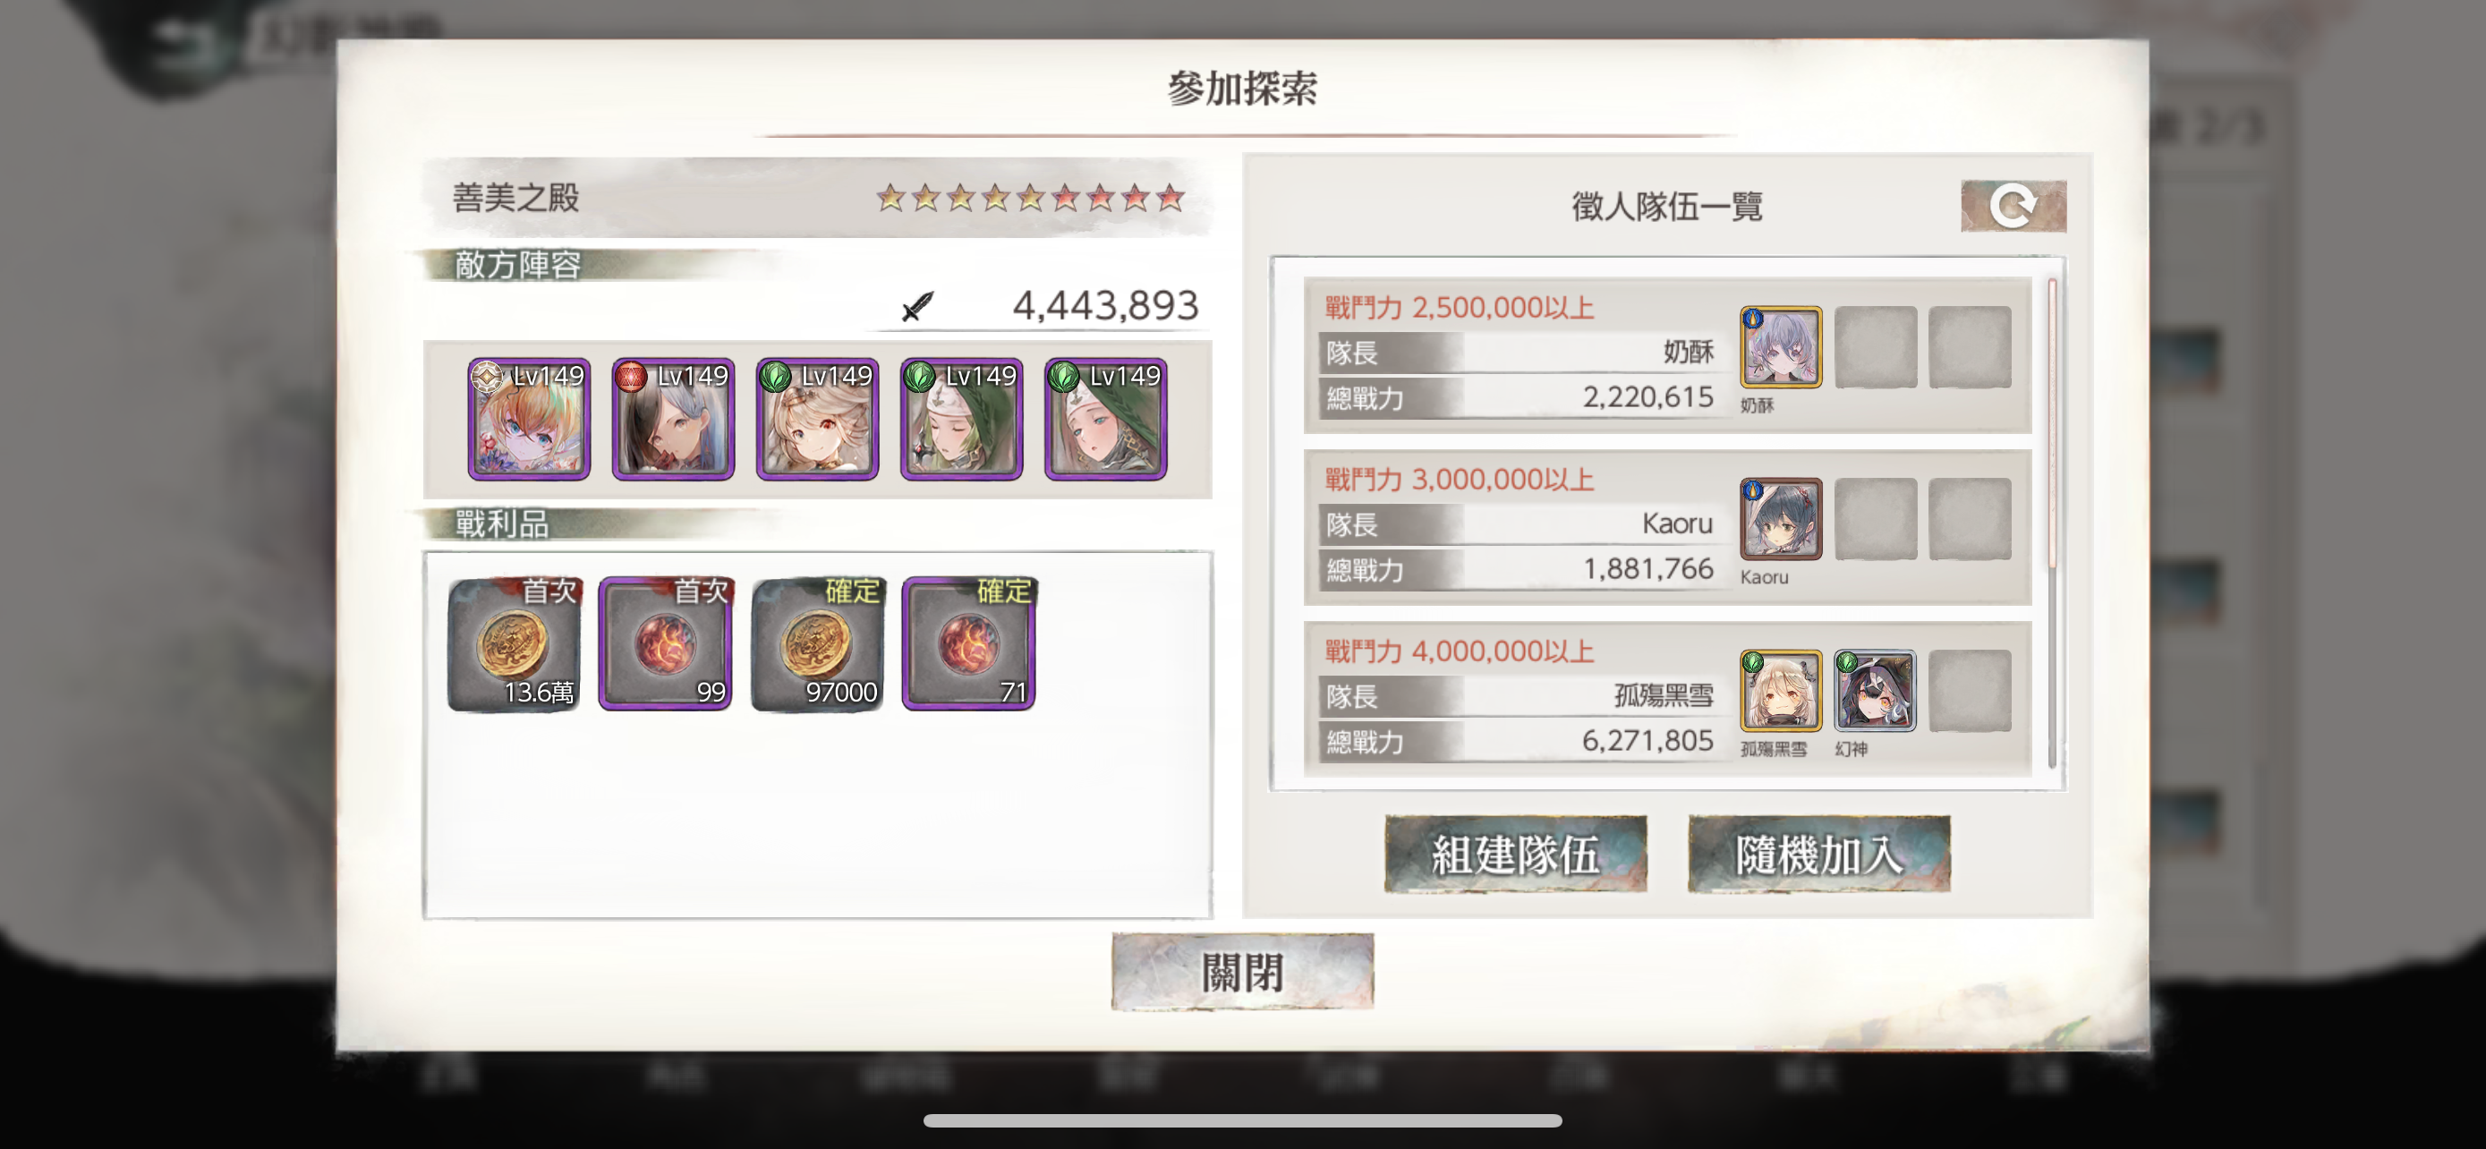Image resolution: width=2486 pixels, height=1149 pixels.
Task: Click the 關閉 button
Action: point(1242,972)
